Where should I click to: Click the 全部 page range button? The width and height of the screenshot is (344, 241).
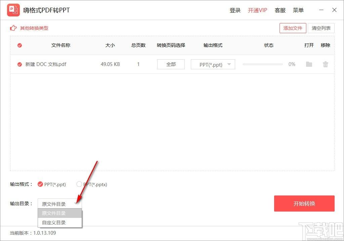(x=171, y=64)
